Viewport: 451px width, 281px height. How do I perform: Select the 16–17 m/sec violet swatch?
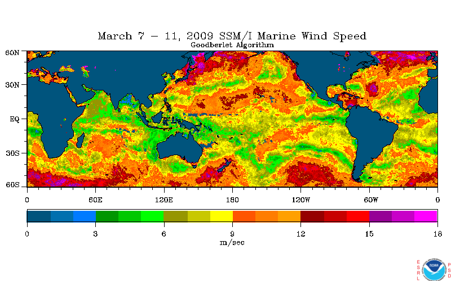point(403,216)
